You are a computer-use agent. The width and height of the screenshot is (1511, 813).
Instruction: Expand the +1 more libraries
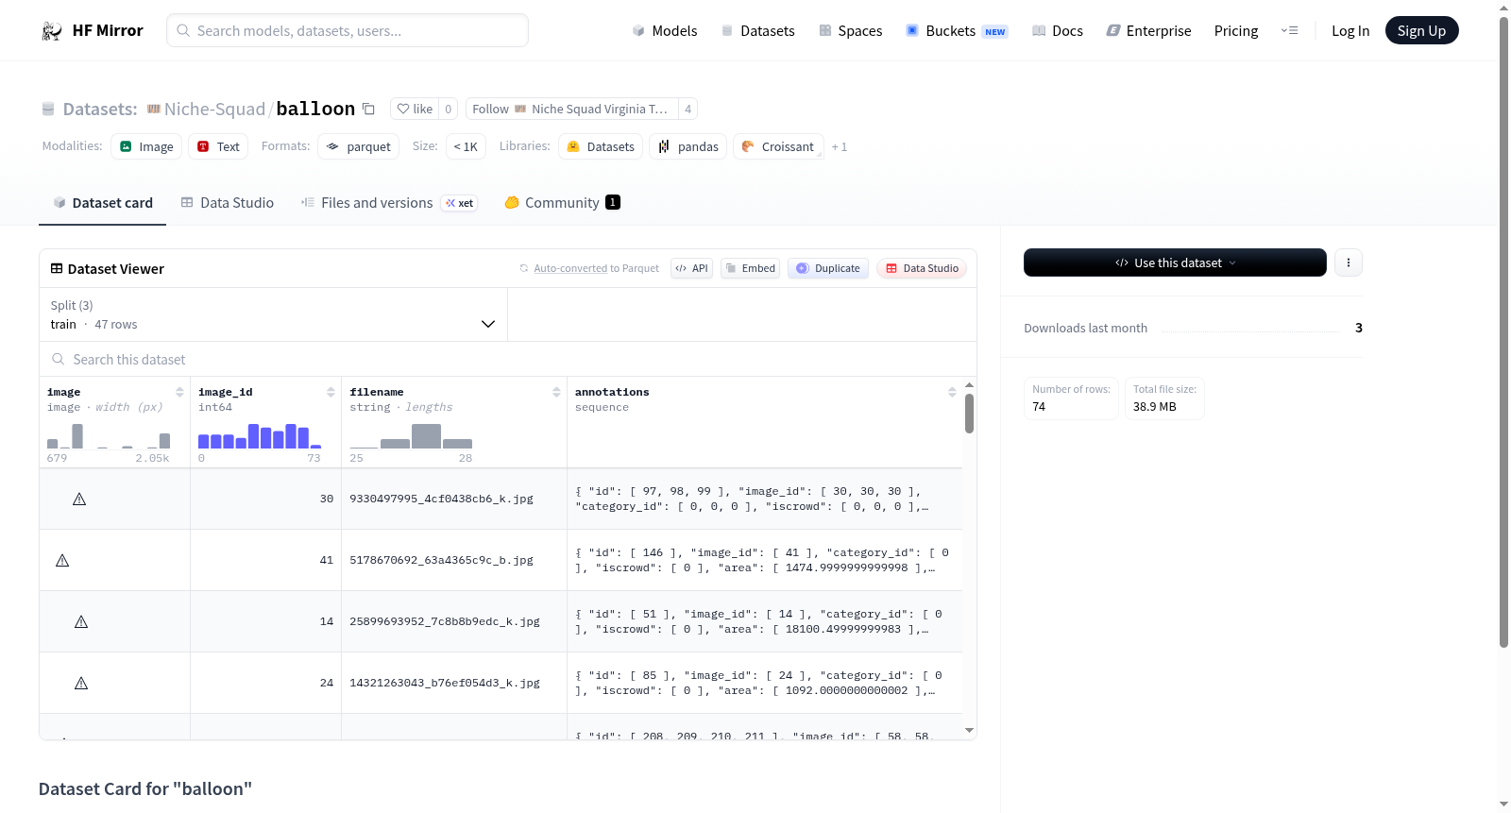(840, 147)
